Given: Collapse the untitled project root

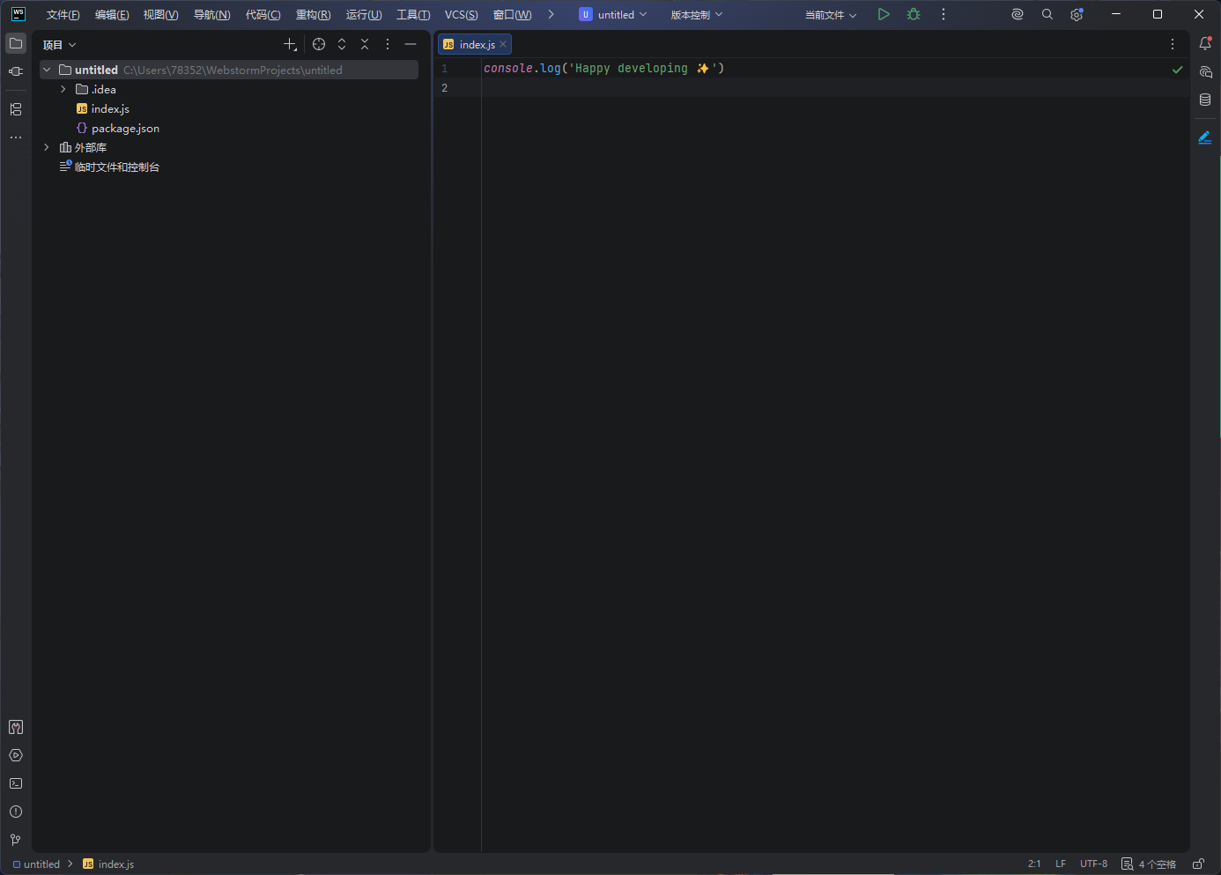Looking at the screenshot, I should pos(47,70).
